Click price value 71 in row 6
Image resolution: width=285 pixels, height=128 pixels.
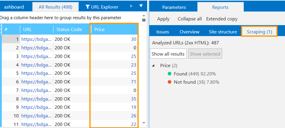[134, 82]
